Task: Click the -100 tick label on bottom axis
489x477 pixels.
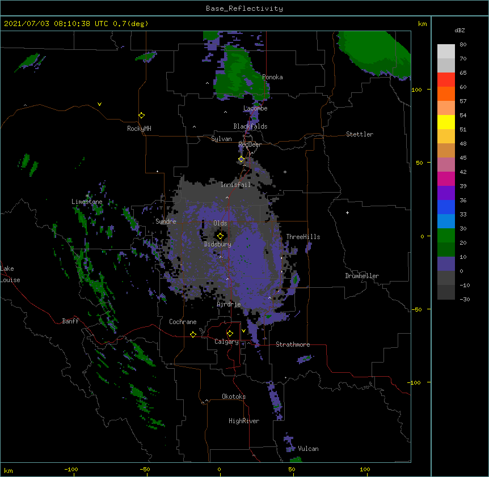Action: click(71, 469)
